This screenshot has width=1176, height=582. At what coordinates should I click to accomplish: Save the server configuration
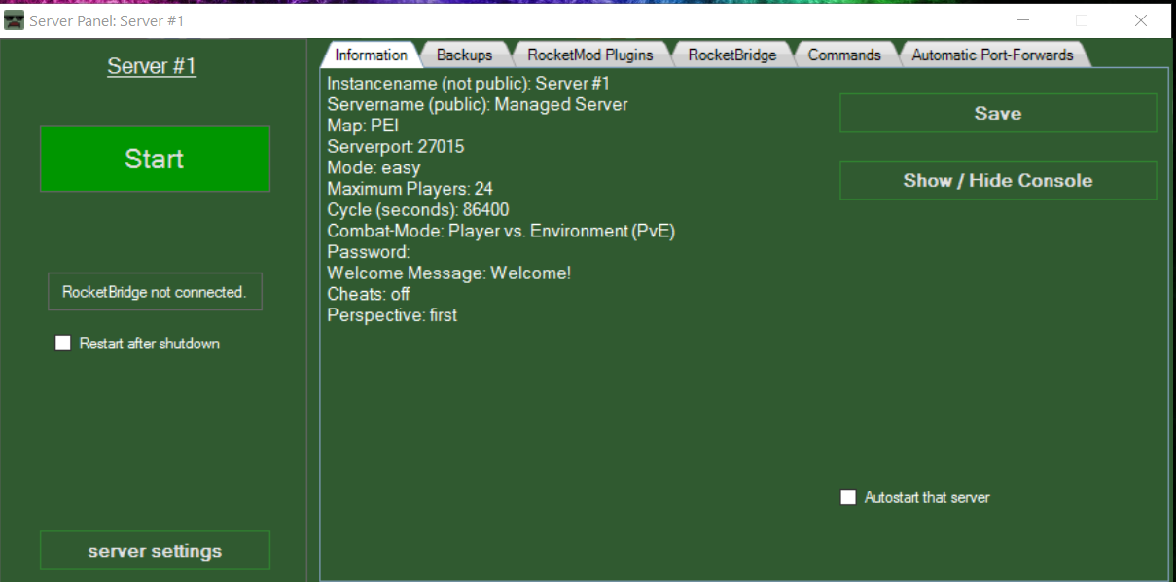click(x=998, y=113)
